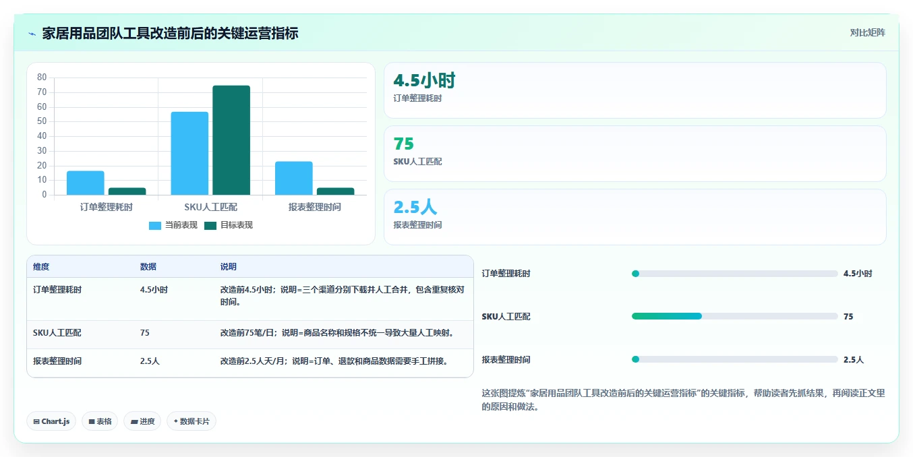913x457 pixels.
Task: Click the dark green 订单整理耗时 target bar
Action: coord(127,191)
